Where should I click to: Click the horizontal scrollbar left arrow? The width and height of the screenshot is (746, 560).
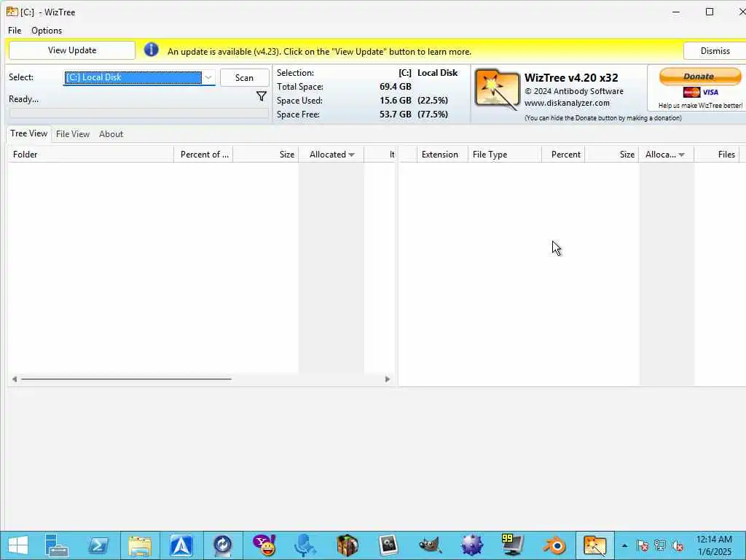coord(15,379)
